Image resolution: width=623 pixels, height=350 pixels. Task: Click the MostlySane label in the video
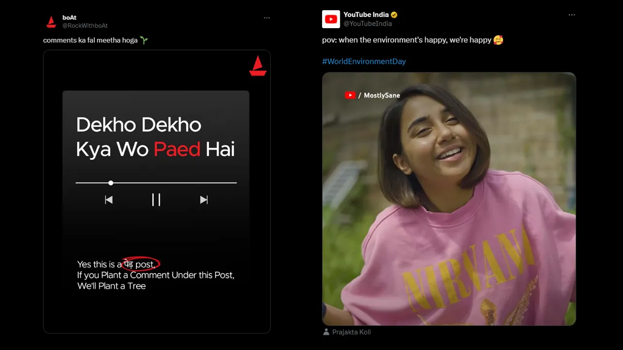382,95
